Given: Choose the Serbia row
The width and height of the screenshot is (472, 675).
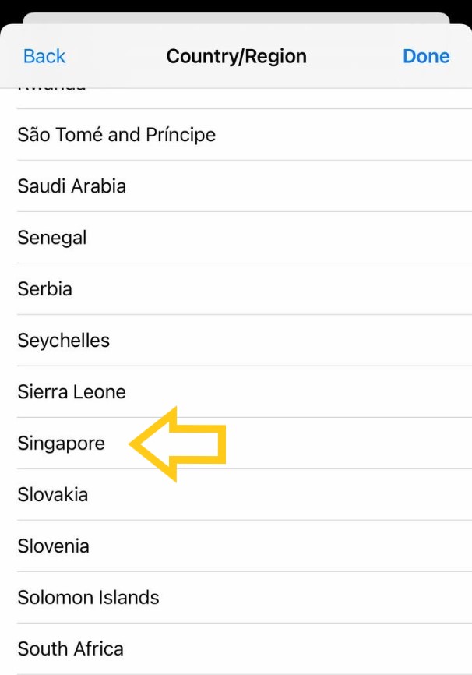Looking at the screenshot, I should [x=45, y=289].
